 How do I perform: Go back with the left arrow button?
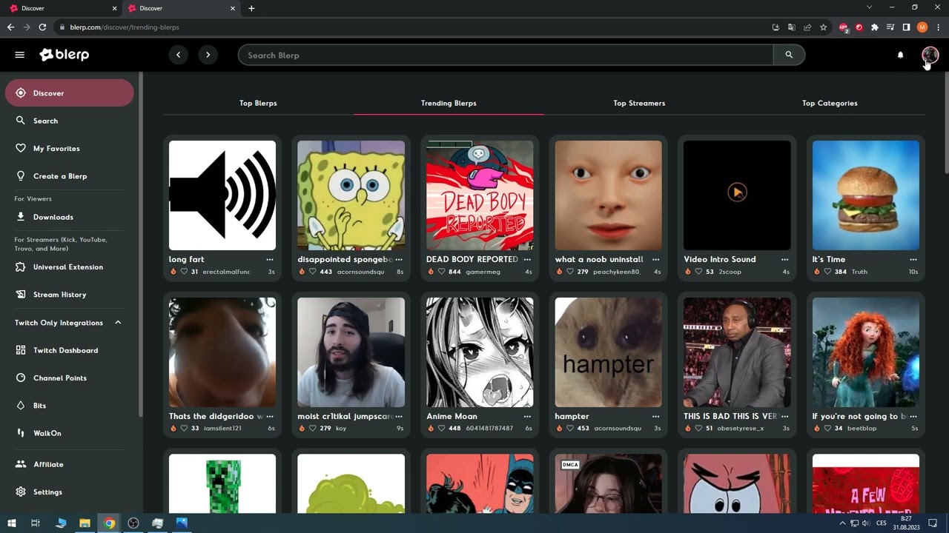(x=178, y=55)
